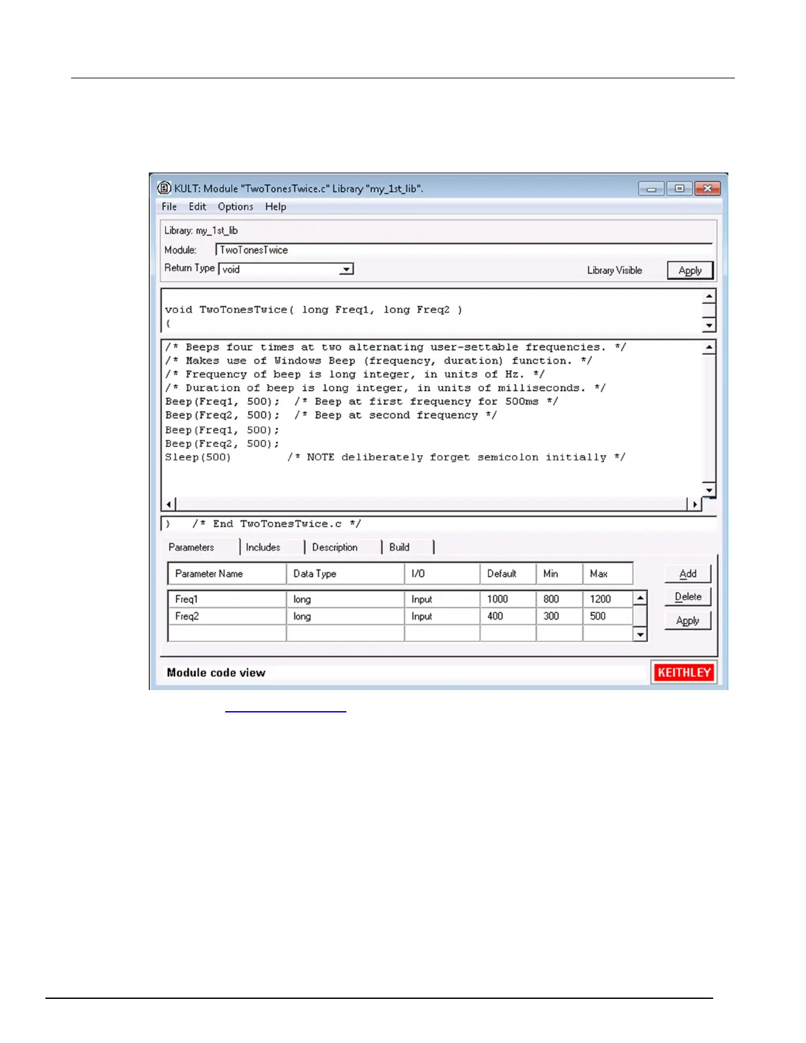This screenshot has height=1043, width=806.
Task: Expand the Return Type dropdown
Action: (346, 269)
